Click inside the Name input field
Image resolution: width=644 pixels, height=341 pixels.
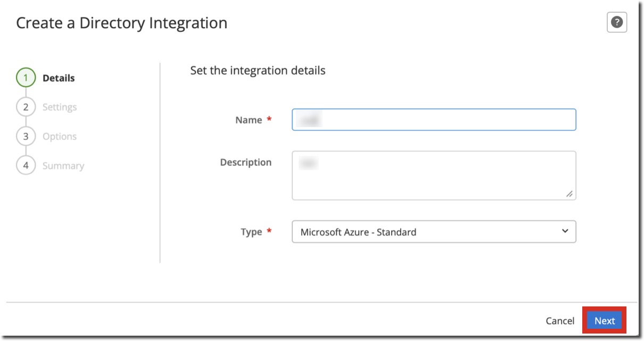point(434,120)
